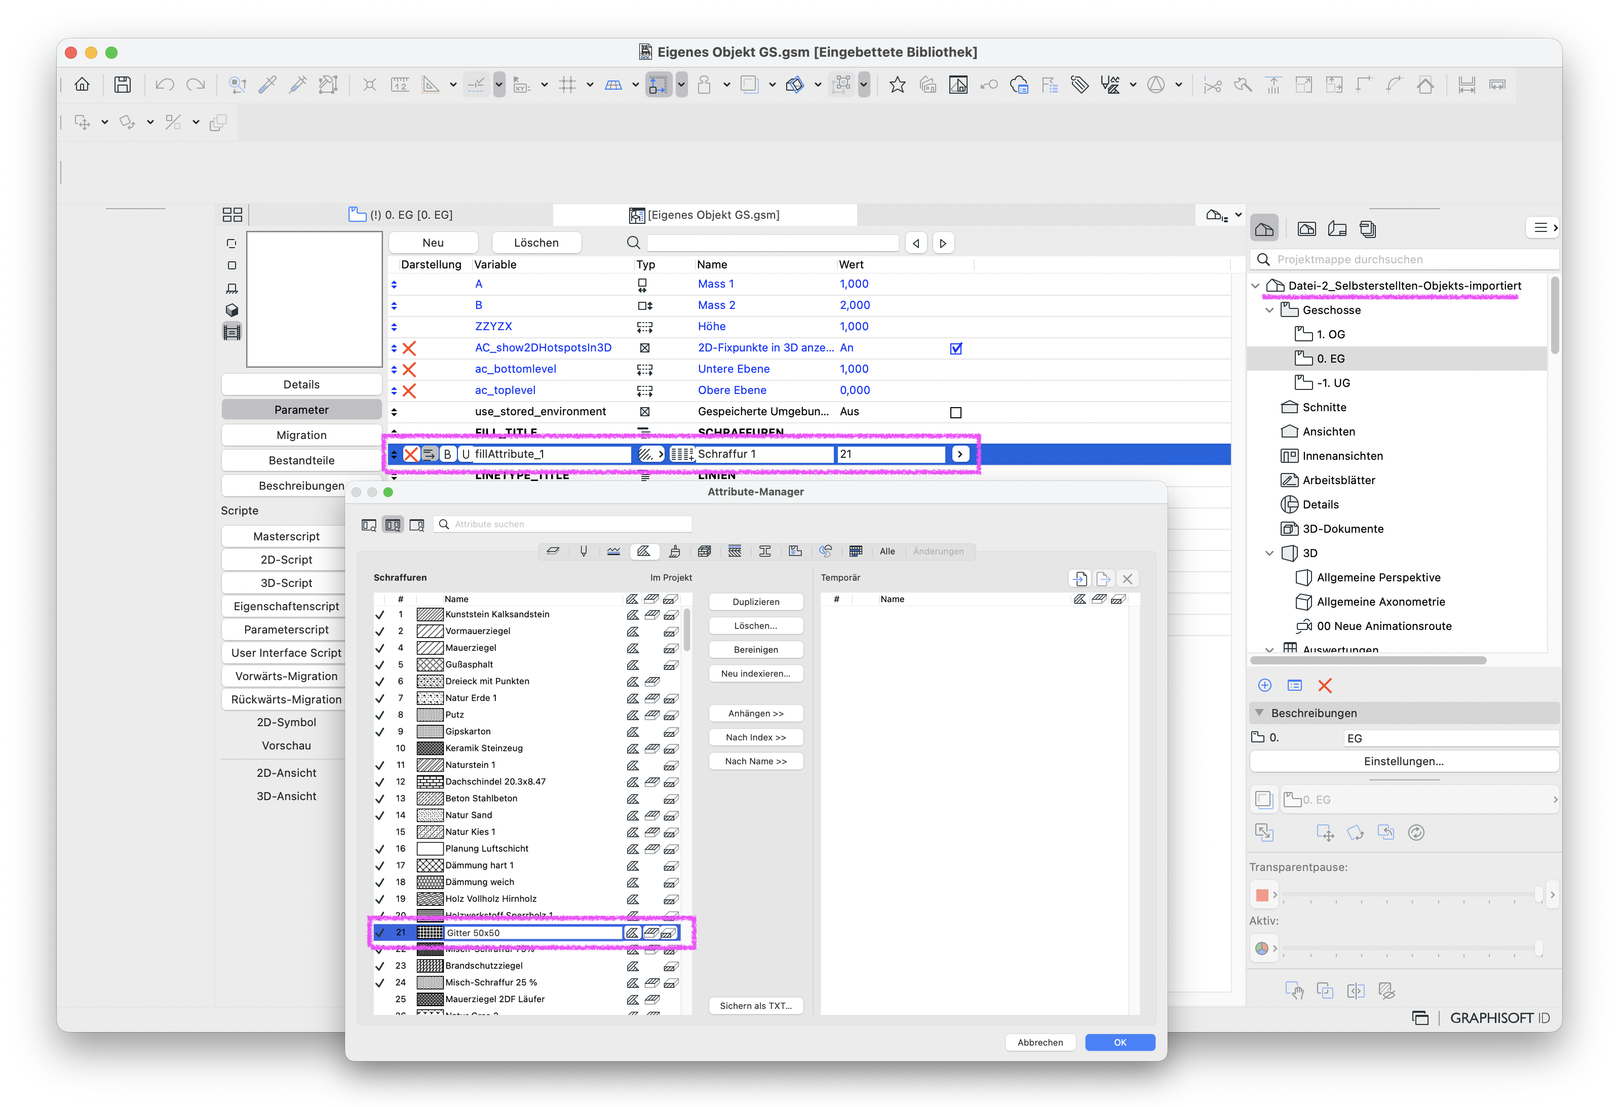Toggle the checkmark of fill 5 Gußasphalt

379,665
